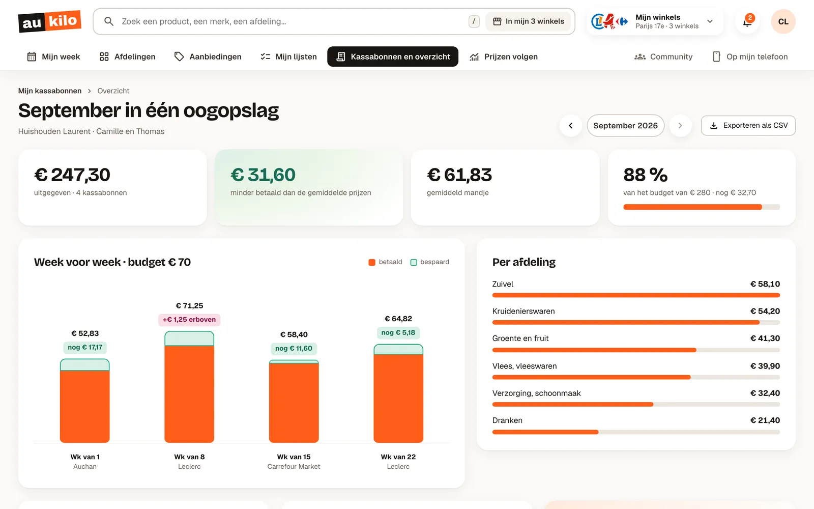Follow the Mijn kassabonnen breadcrumb link
The width and height of the screenshot is (814, 509).
point(50,91)
